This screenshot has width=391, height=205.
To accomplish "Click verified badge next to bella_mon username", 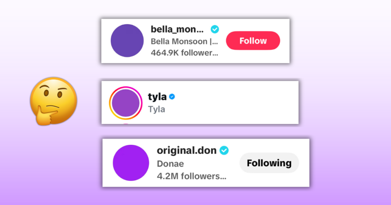I will [x=215, y=29].
